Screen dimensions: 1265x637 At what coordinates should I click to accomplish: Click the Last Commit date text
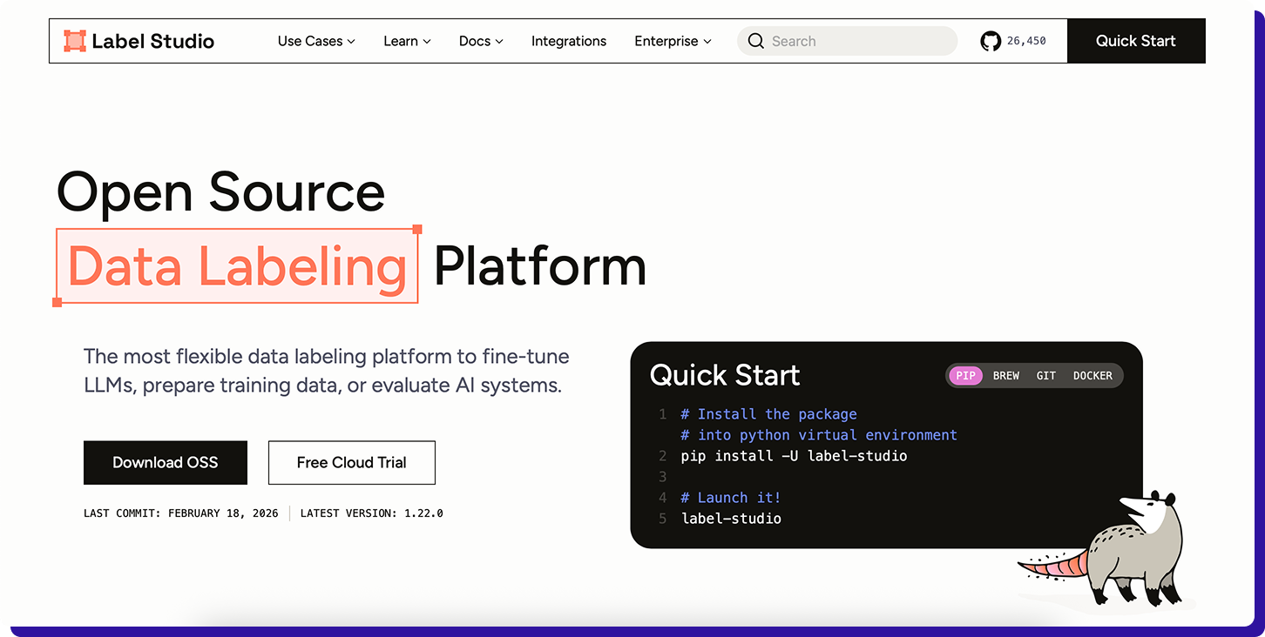point(181,513)
